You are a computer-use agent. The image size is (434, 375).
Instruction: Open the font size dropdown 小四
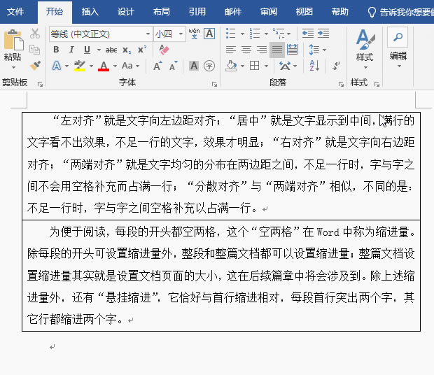tap(181, 34)
